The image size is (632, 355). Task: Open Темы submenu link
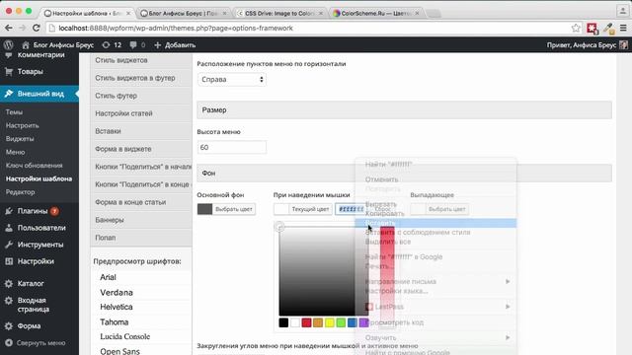[14, 112]
